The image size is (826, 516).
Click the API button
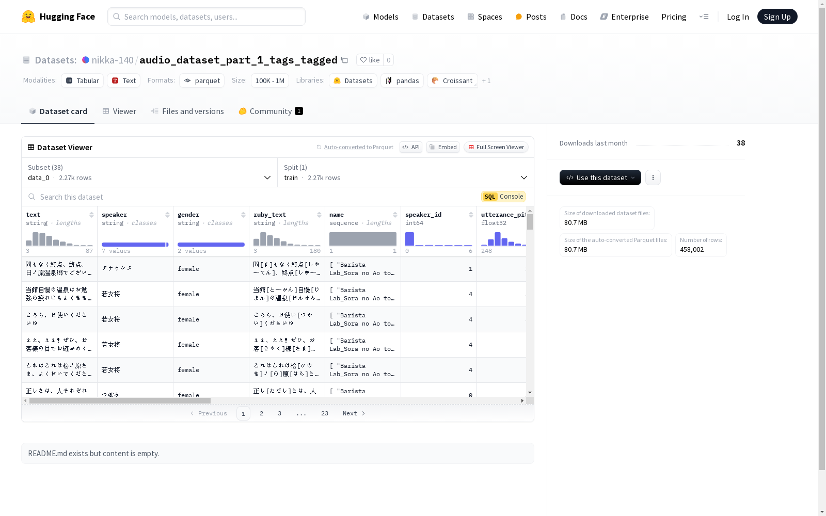(411, 147)
